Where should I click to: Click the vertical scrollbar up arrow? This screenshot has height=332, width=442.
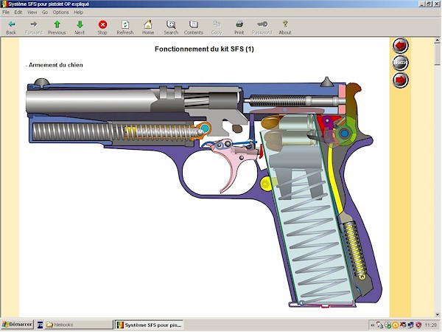coord(437,41)
